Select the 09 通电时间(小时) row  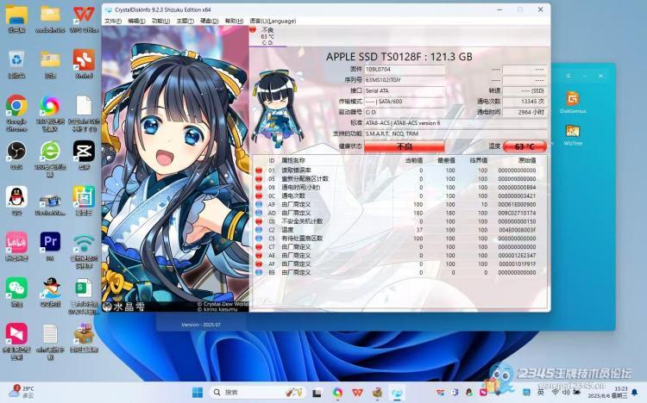pos(400,188)
